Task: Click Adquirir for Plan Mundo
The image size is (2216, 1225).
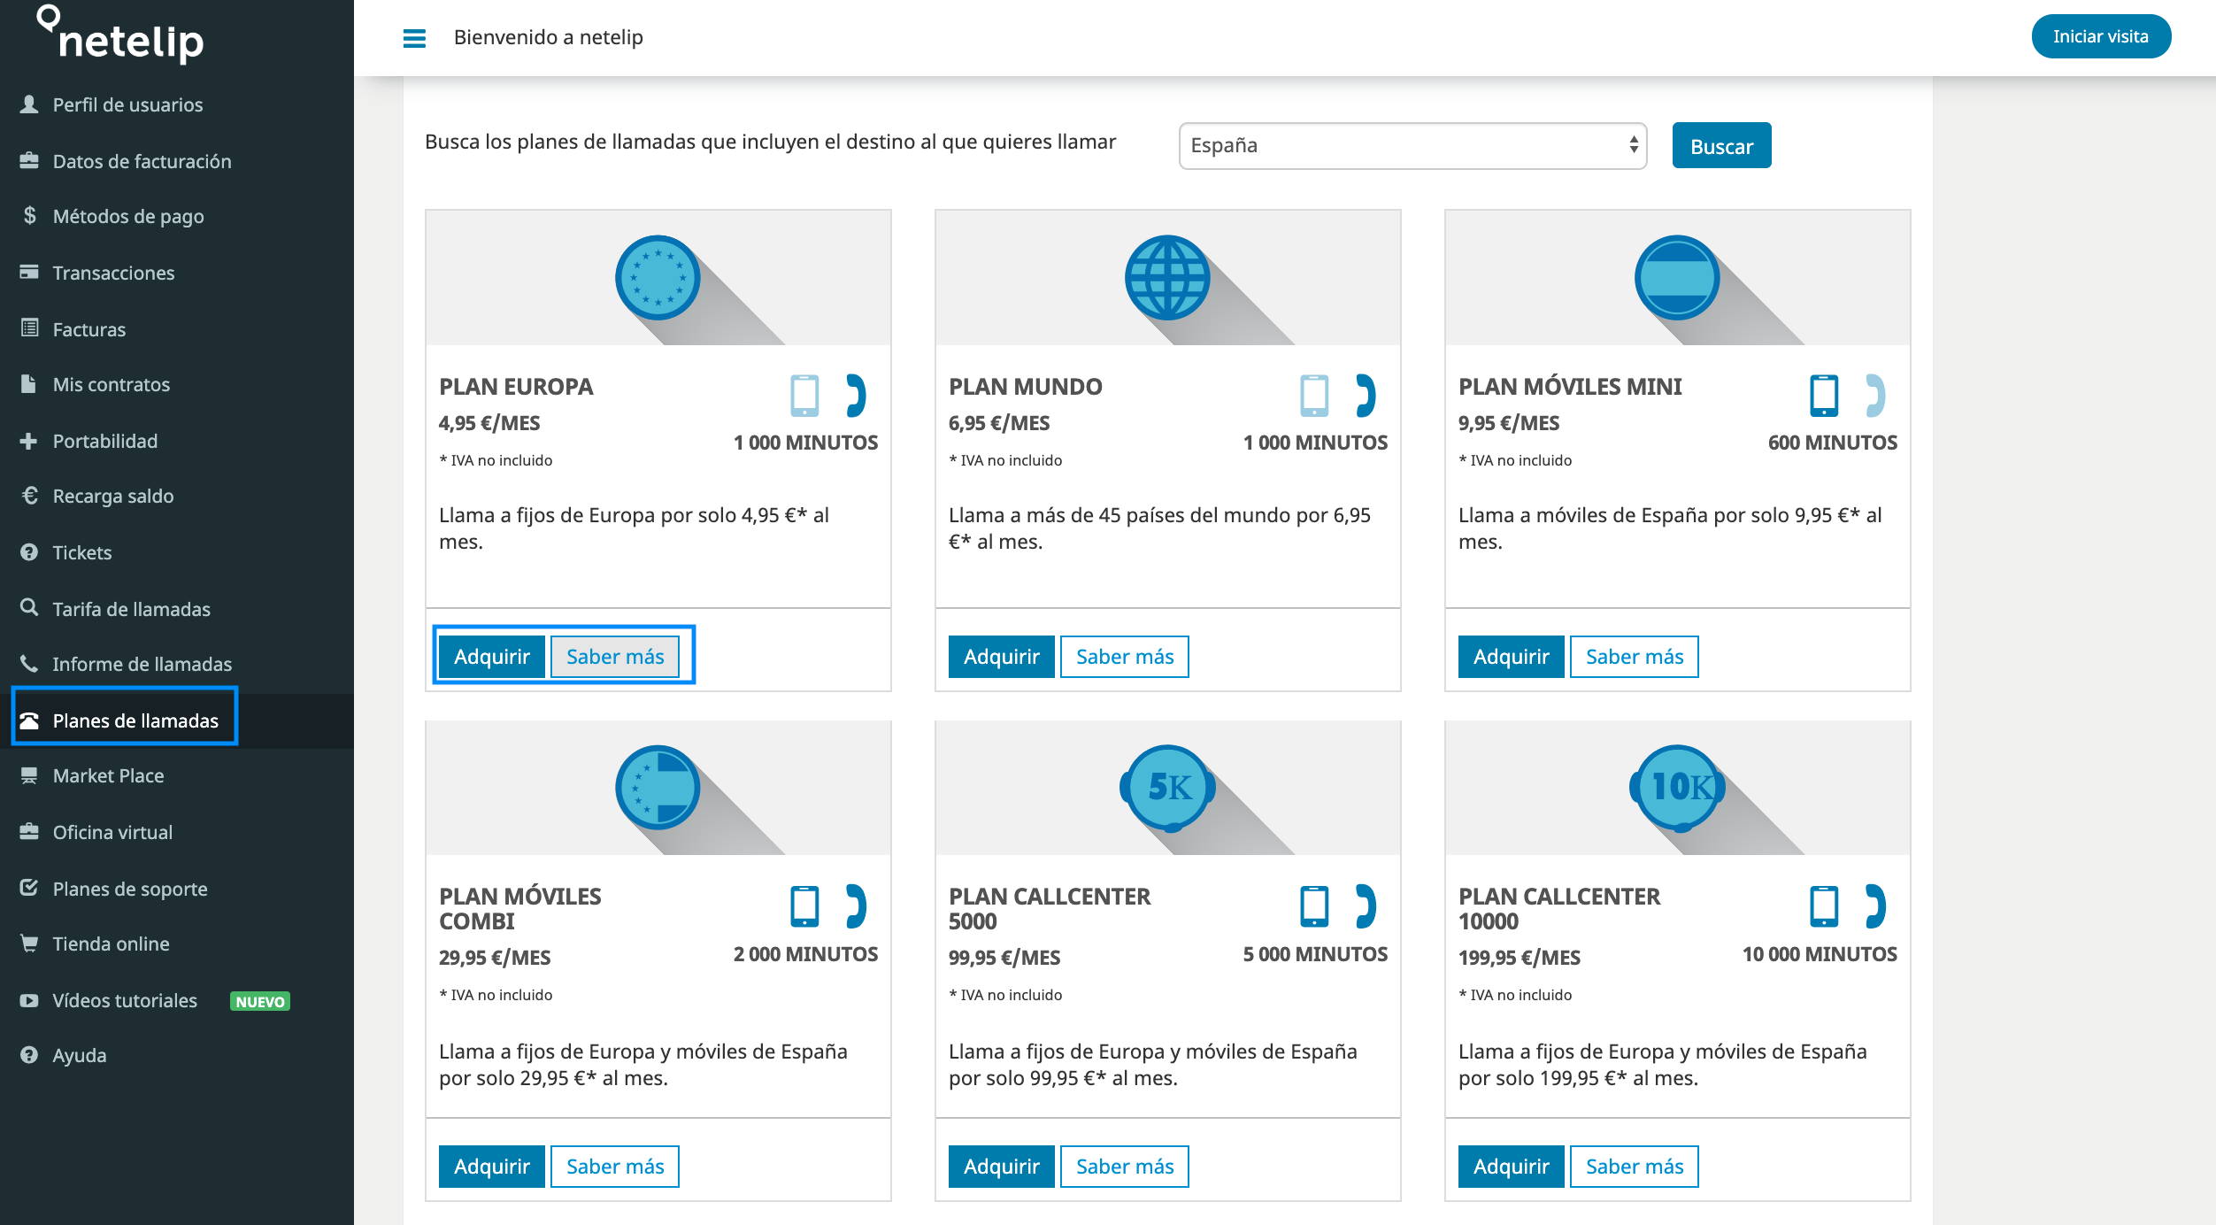Action: coord(1001,657)
